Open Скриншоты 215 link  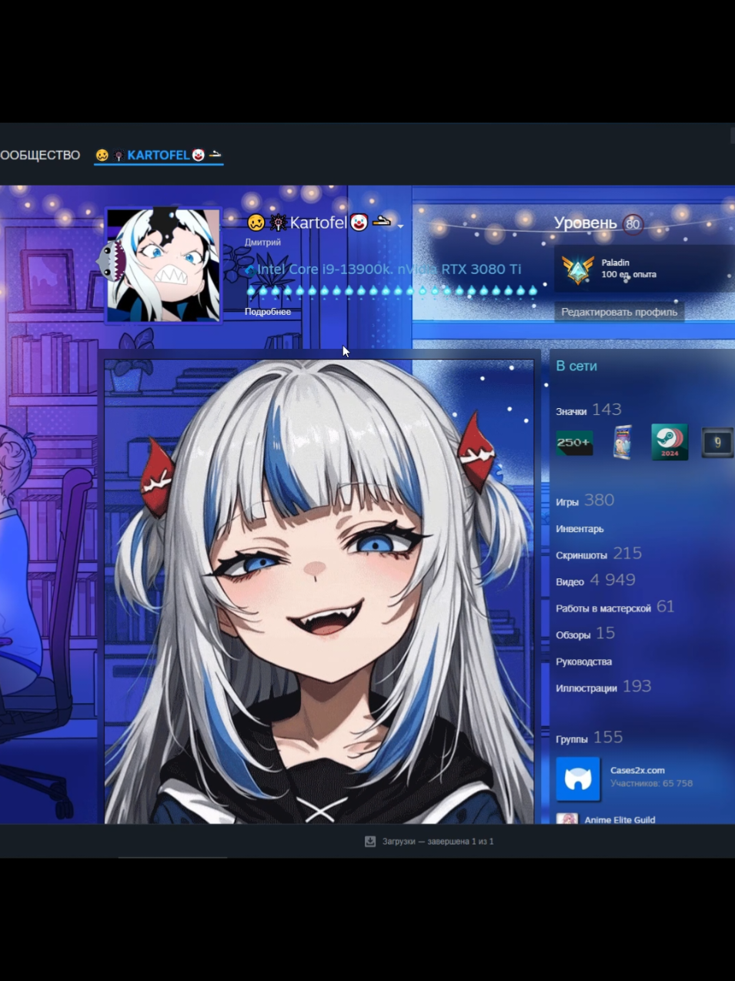coord(599,554)
